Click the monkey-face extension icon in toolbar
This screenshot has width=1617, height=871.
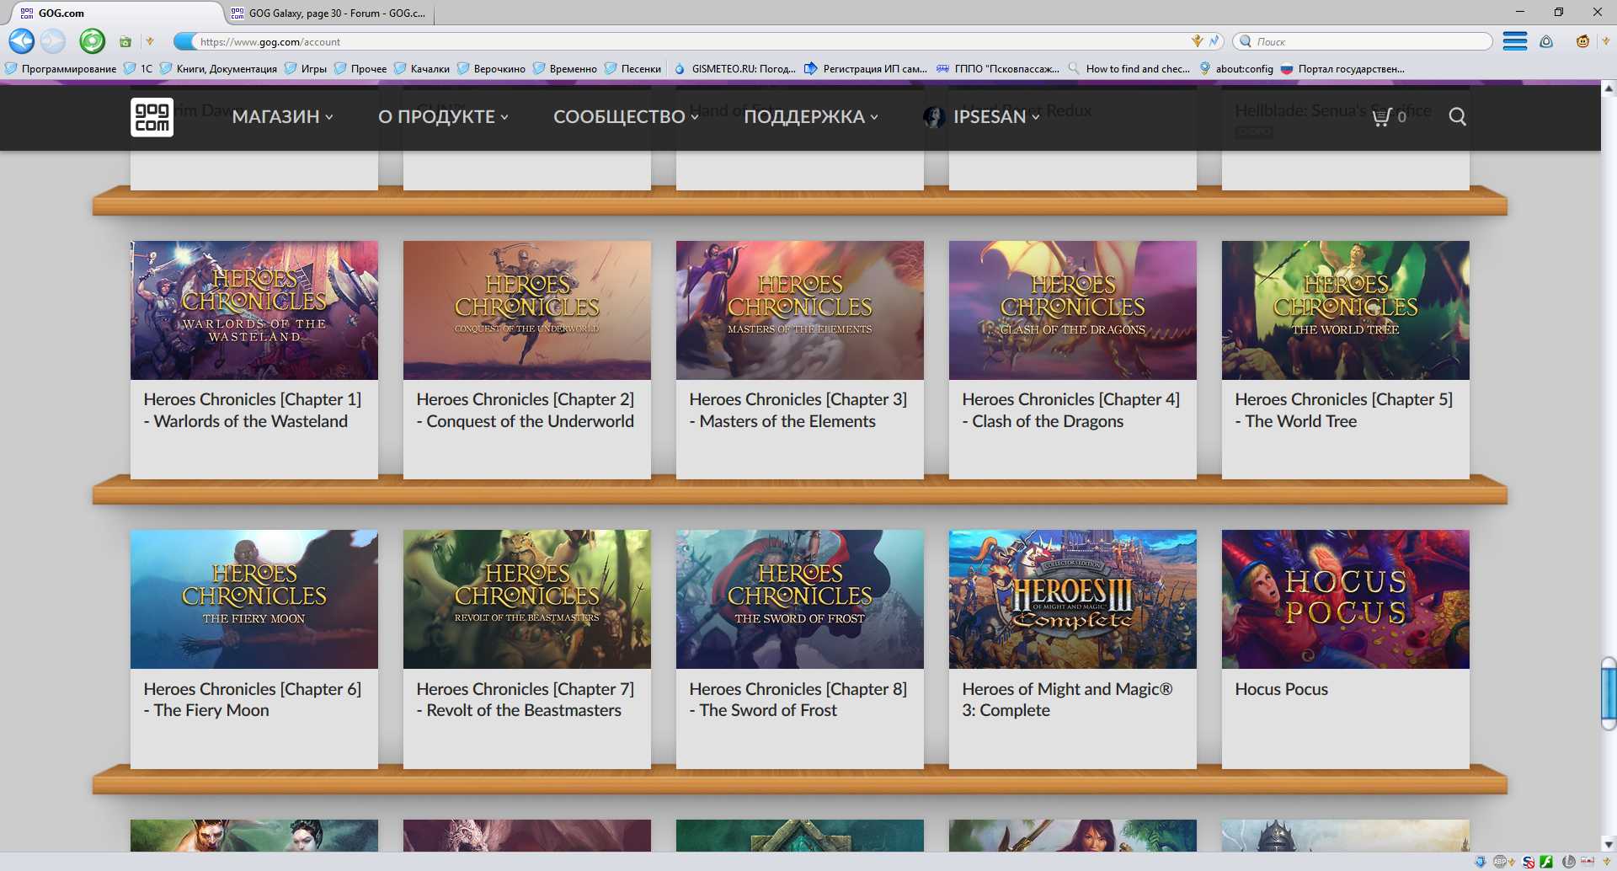click(1582, 41)
